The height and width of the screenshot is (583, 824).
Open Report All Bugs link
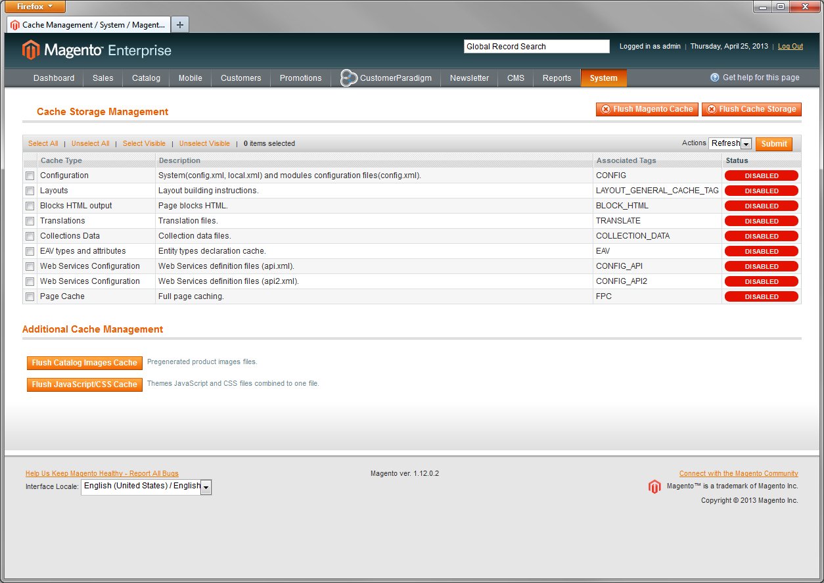(102, 473)
